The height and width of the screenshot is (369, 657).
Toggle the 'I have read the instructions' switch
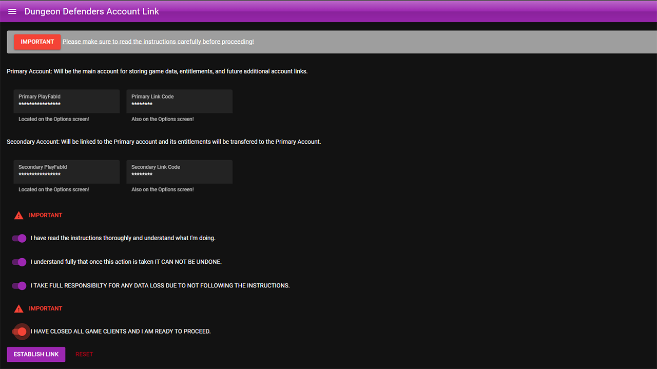pos(19,238)
